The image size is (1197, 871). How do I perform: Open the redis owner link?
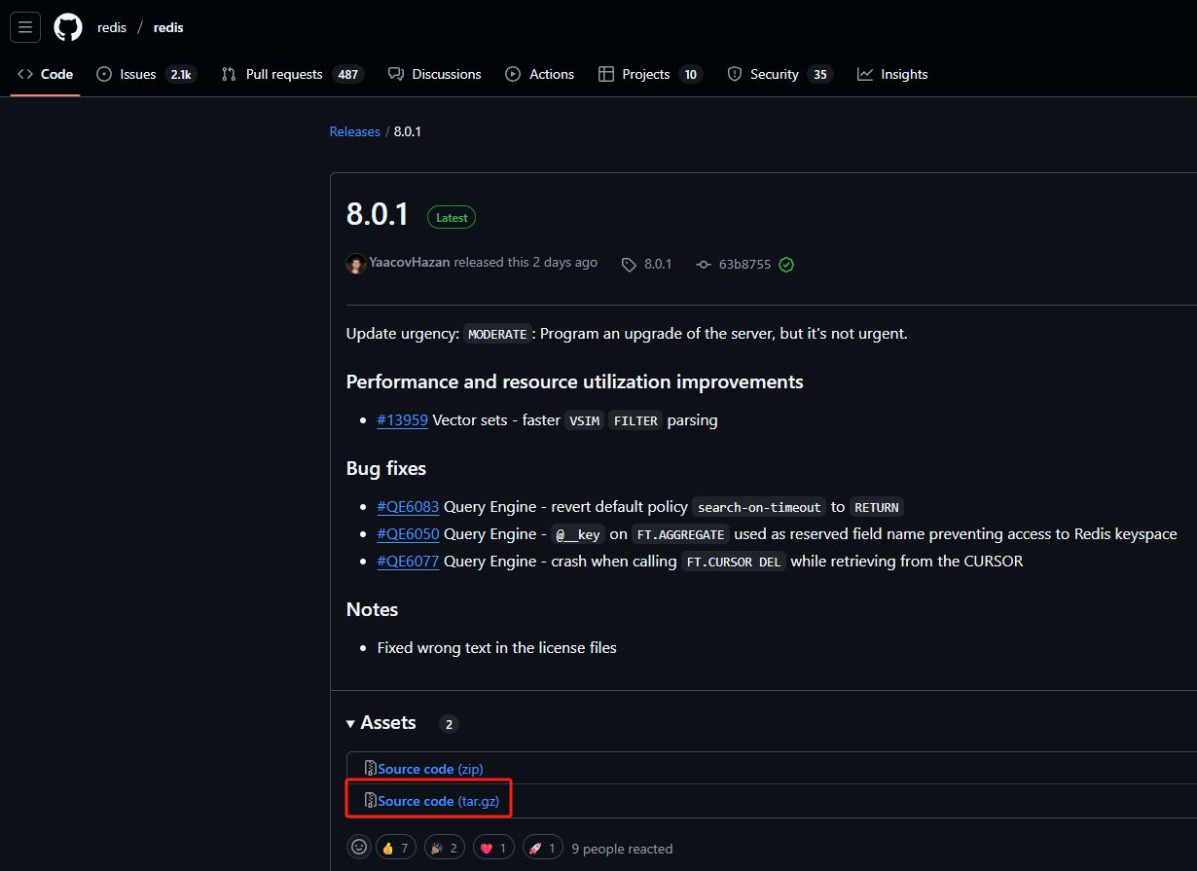coord(112,27)
